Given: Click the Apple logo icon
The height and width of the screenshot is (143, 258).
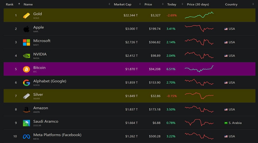Looking at the screenshot, I should 26,29.
